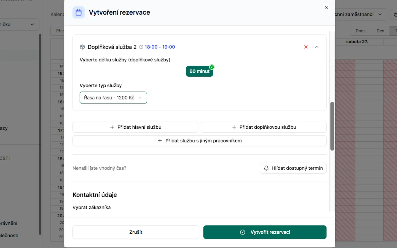Close the reservation dialog with X
397x248 pixels.
pos(326,8)
